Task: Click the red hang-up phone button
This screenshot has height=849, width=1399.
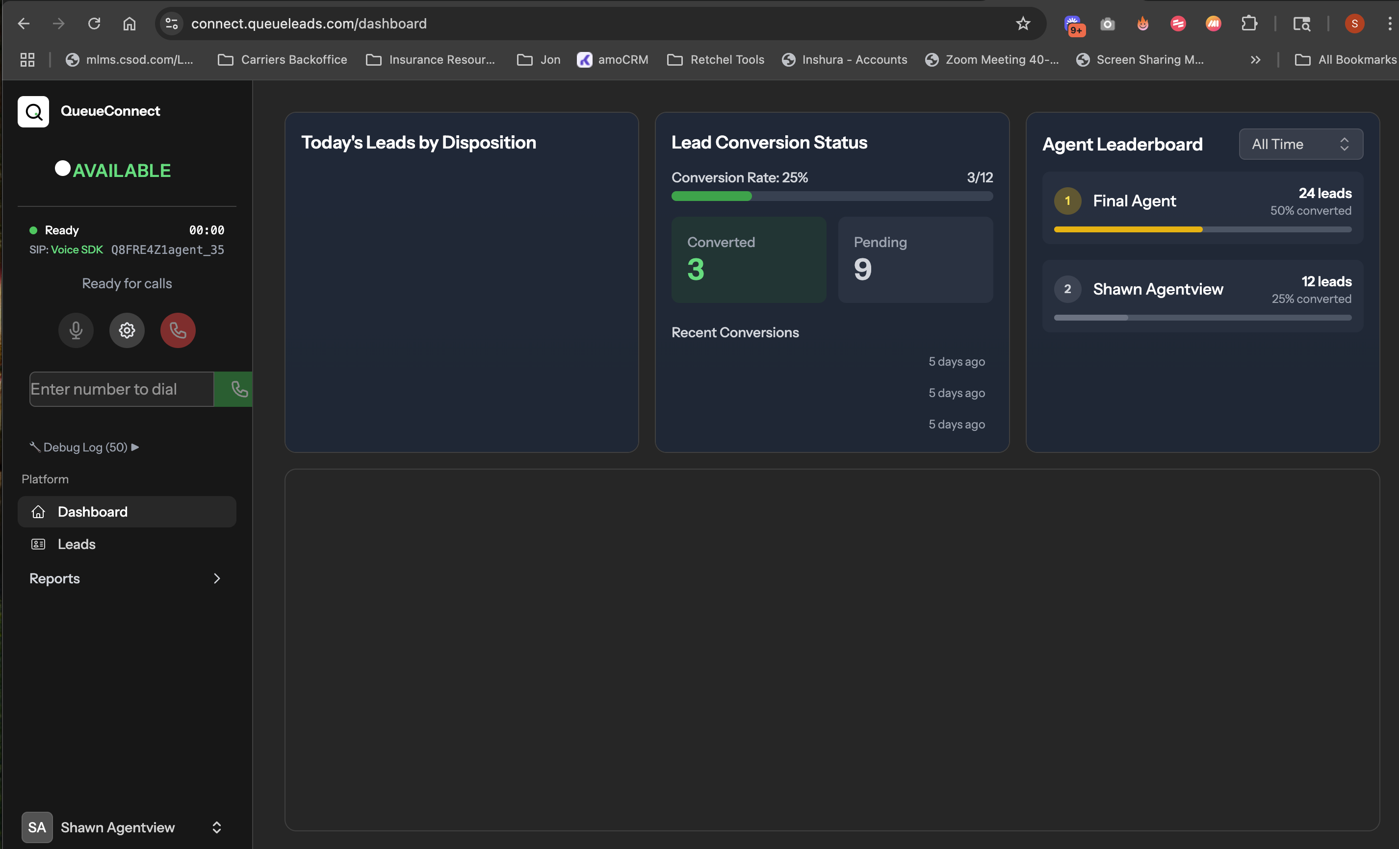Action: point(178,330)
